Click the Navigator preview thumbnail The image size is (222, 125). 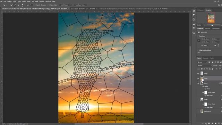pos(211,18)
